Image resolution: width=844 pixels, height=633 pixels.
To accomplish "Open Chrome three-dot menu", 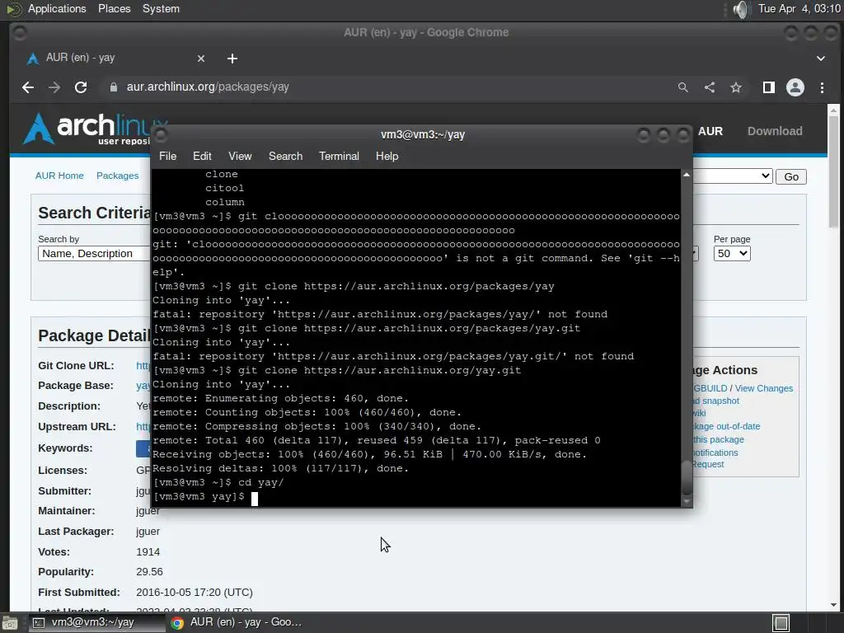I will (822, 87).
